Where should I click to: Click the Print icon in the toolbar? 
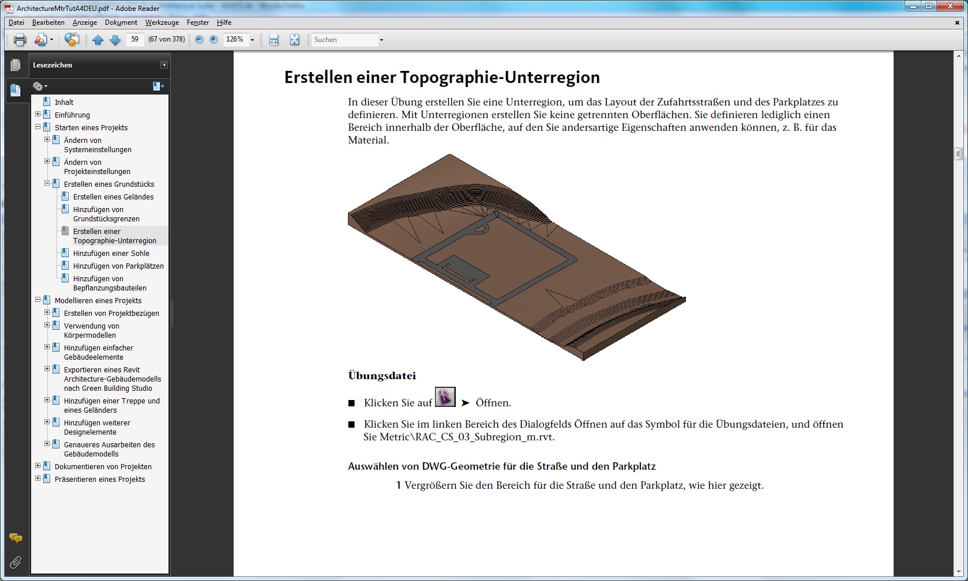(20, 40)
